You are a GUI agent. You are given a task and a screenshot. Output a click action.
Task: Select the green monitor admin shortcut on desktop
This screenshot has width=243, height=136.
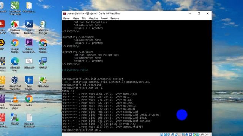pos(43,82)
